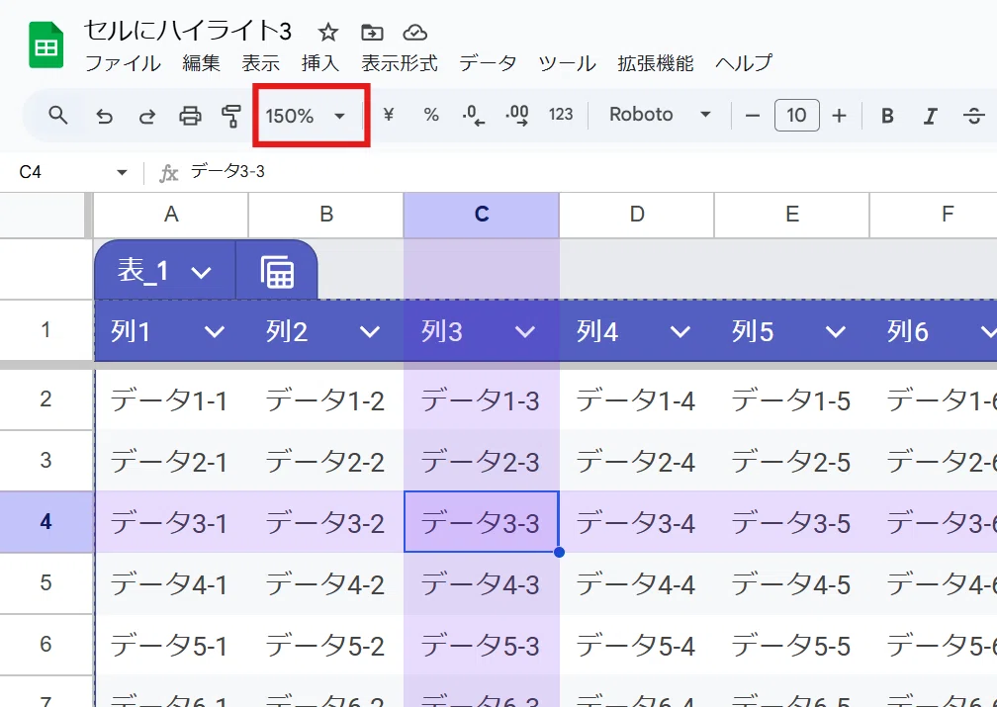This screenshot has height=707, width=997.
Task: Open 列2 column dropdown
Action: coord(370,332)
